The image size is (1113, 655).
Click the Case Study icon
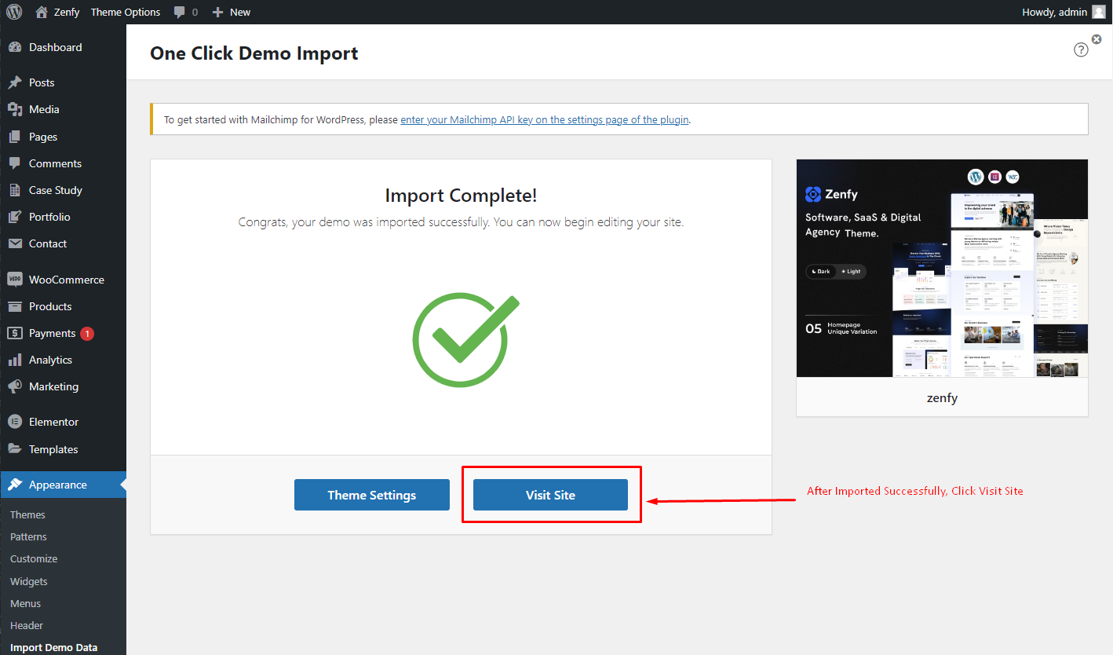[x=15, y=190]
